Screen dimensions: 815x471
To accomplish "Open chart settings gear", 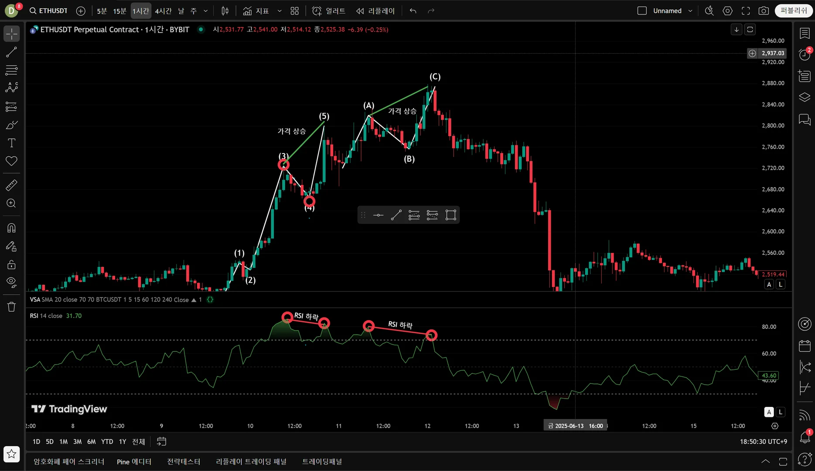I will tap(728, 11).
